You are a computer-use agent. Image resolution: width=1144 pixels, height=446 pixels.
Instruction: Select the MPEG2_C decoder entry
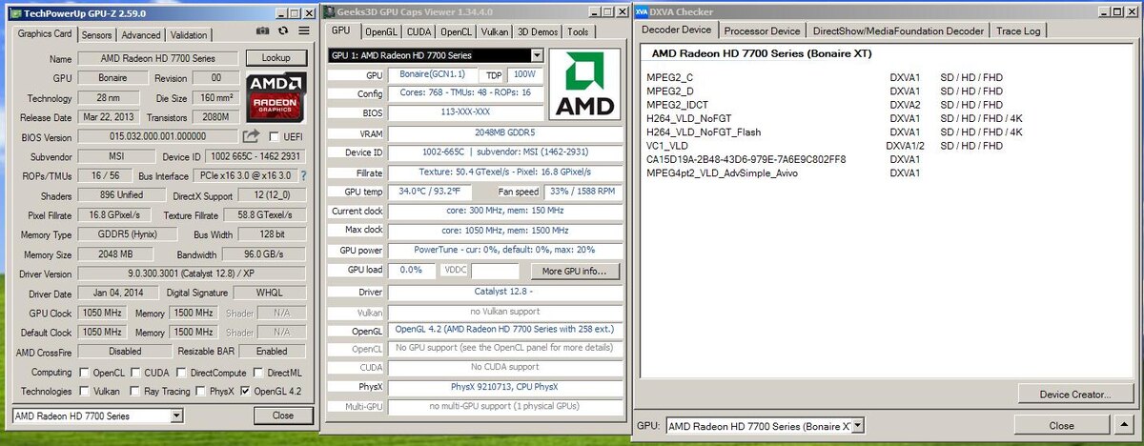pos(670,77)
